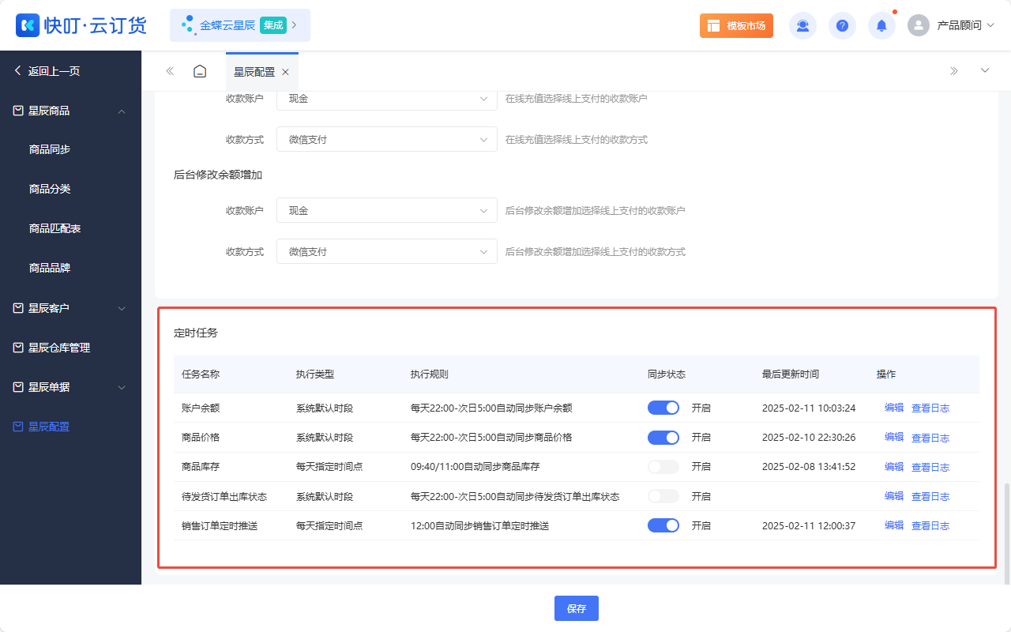Screen dimensions: 1011x632
Task: Edit the 待发货订单出库状态 task
Action: pos(894,495)
